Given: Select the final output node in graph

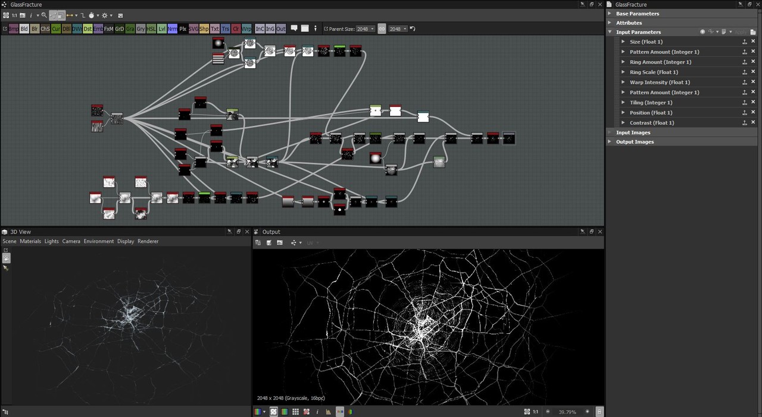Looking at the screenshot, I should (509, 138).
